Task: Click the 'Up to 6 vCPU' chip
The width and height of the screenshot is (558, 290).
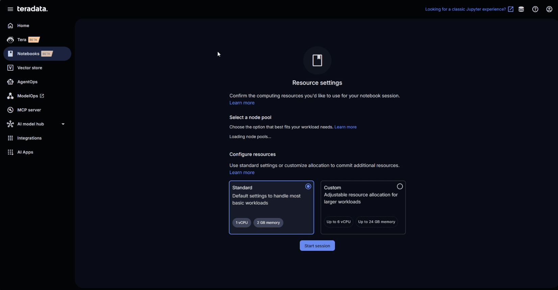Action: (x=339, y=222)
